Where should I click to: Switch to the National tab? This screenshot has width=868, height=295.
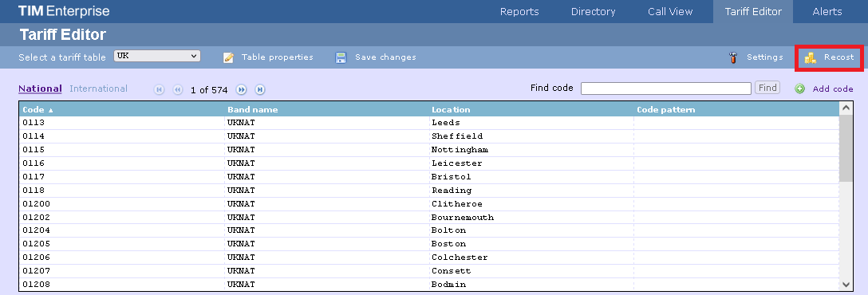(40, 88)
